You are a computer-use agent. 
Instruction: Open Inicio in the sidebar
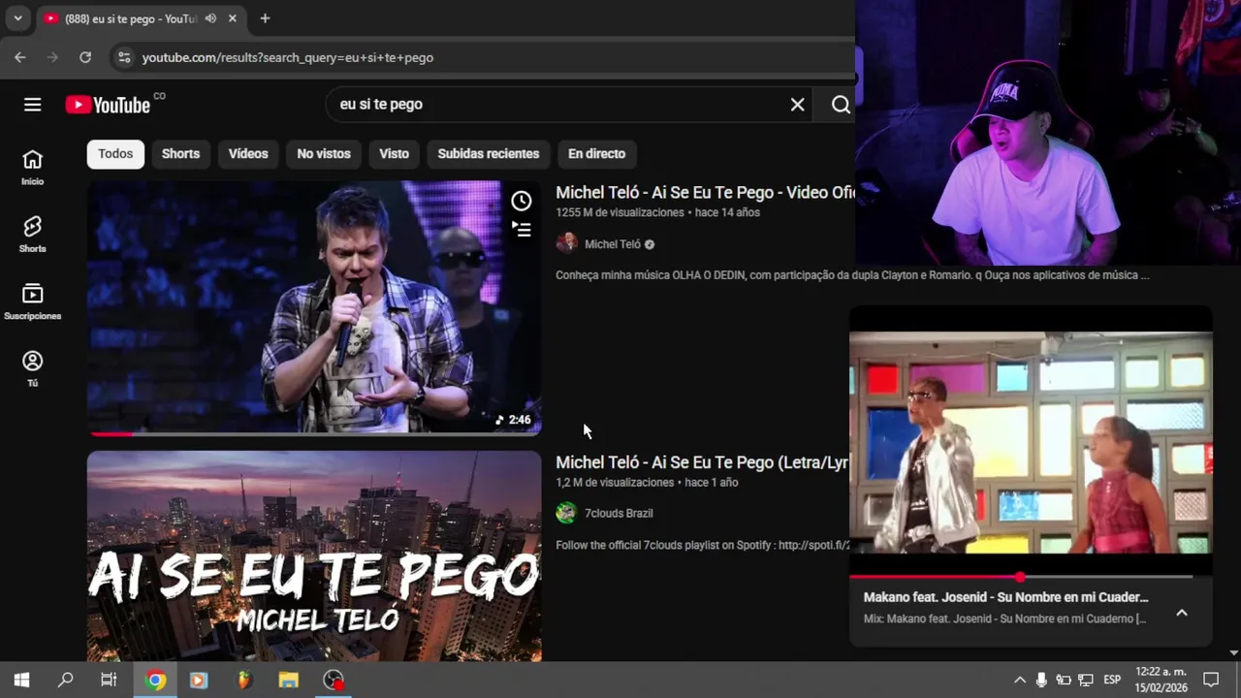click(x=33, y=167)
